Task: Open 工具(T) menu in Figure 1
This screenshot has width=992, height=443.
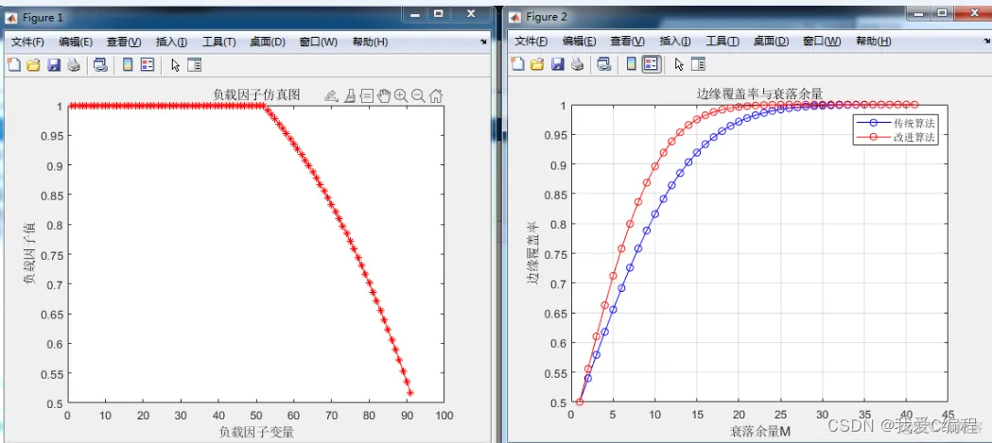Action: [x=218, y=43]
